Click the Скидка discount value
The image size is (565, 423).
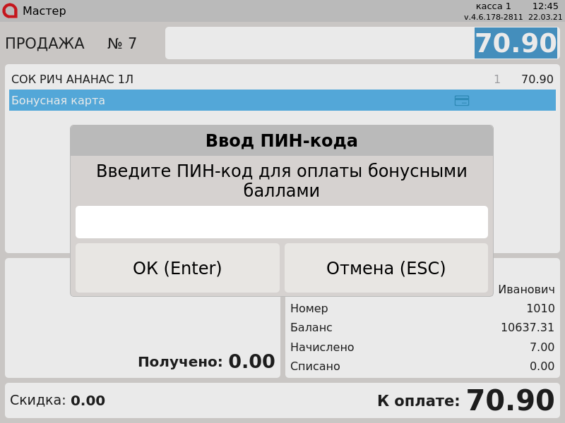coord(88,401)
